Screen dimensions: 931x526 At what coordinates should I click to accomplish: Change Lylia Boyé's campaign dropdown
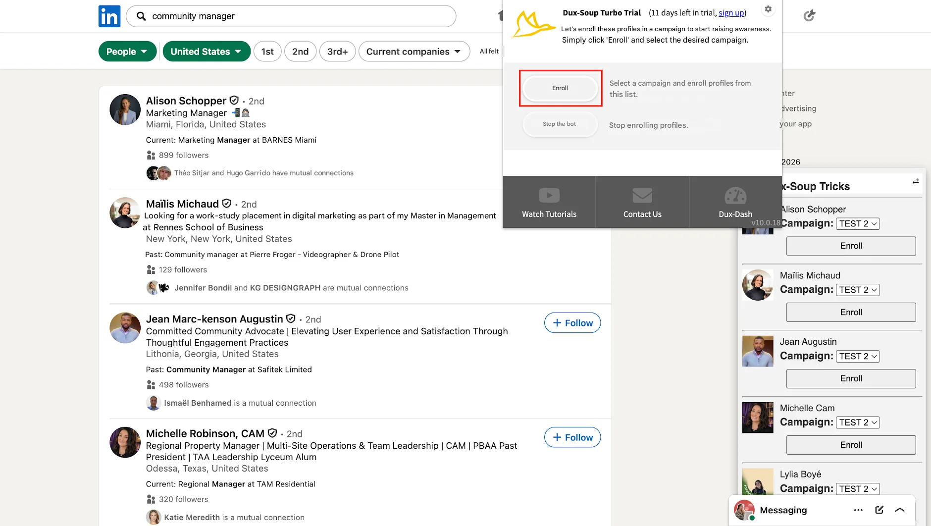coord(858,489)
